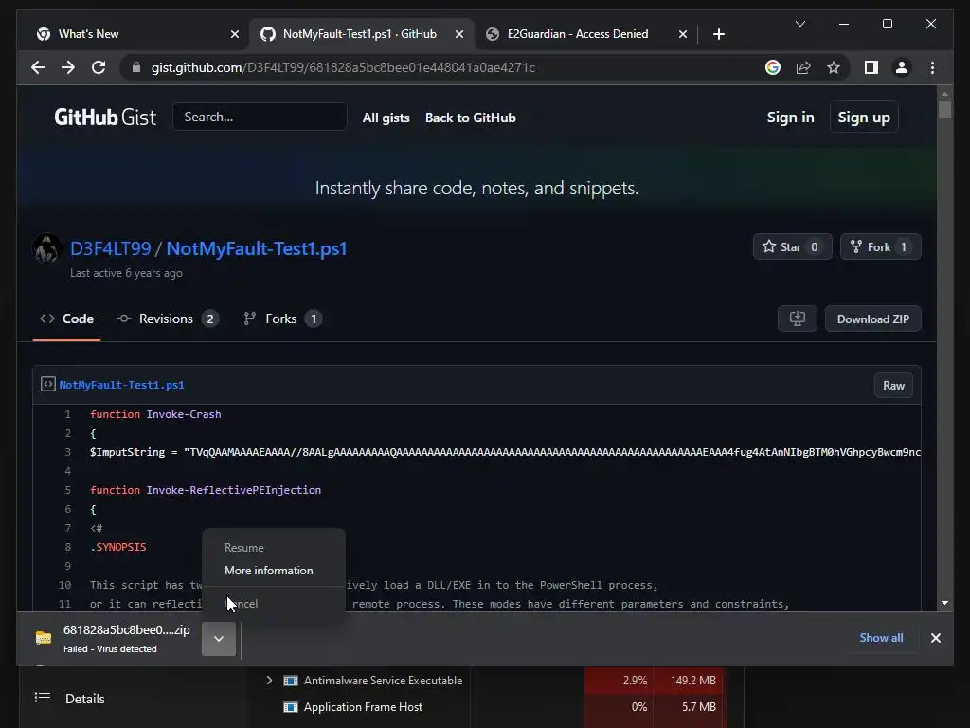Open the Code tab
The height and width of the screenshot is (728, 970).
click(67, 318)
